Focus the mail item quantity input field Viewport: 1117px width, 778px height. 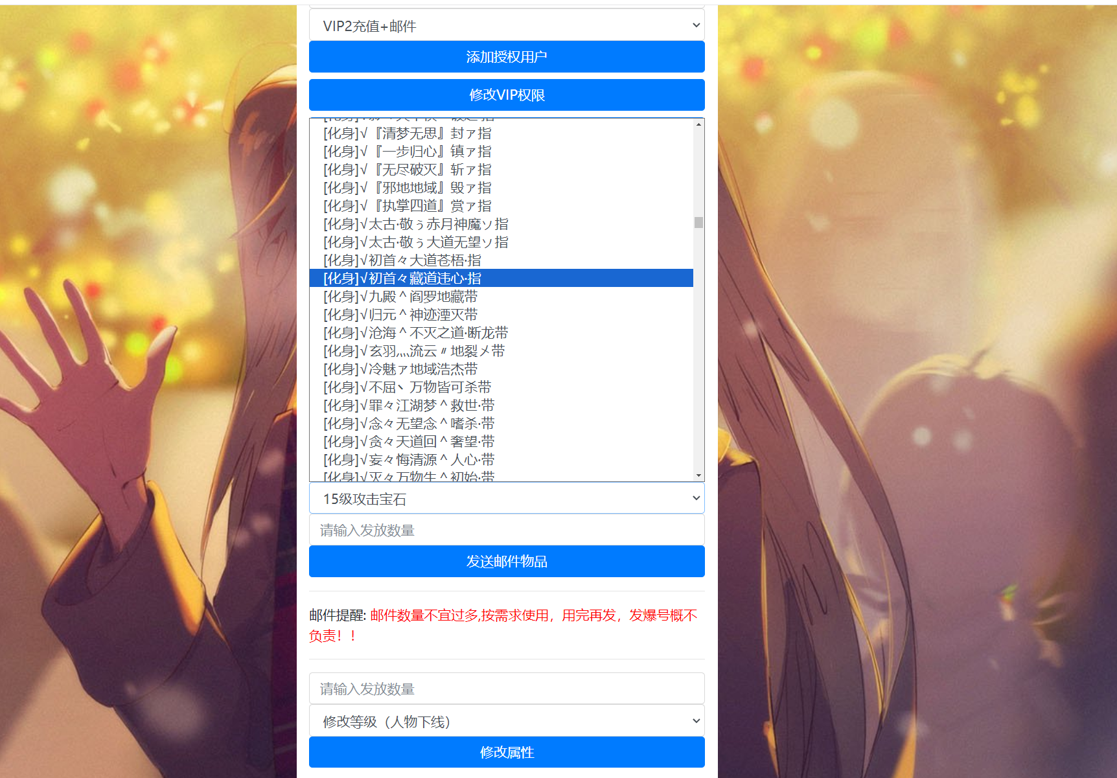pyautogui.click(x=506, y=531)
